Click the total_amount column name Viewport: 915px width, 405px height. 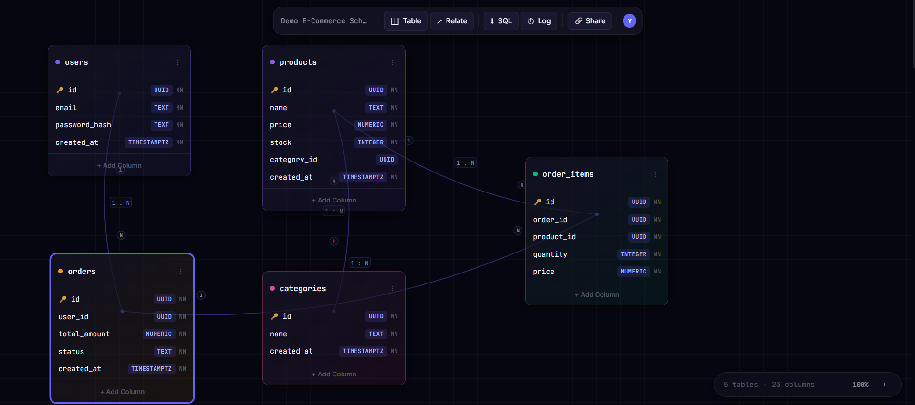(84, 334)
